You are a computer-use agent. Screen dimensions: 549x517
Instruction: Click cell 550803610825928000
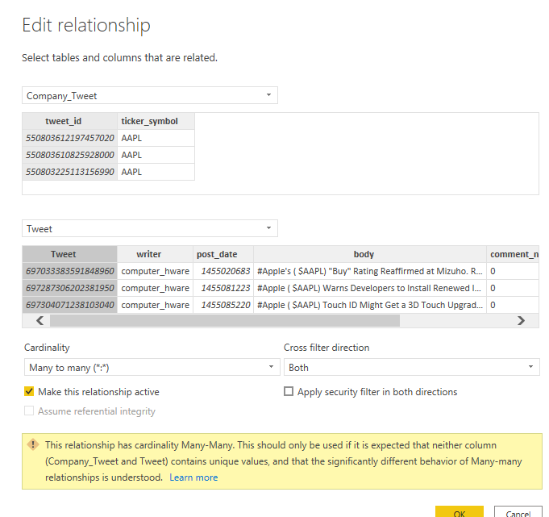pos(69,155)
